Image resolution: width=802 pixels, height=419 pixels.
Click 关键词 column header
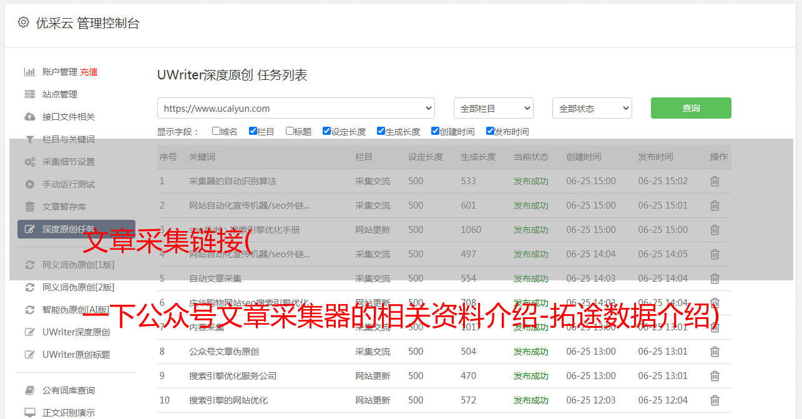click(x=202, y=157)
